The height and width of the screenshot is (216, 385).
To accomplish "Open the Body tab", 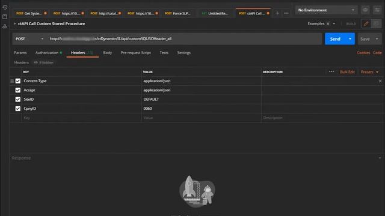I will [107, 53].
